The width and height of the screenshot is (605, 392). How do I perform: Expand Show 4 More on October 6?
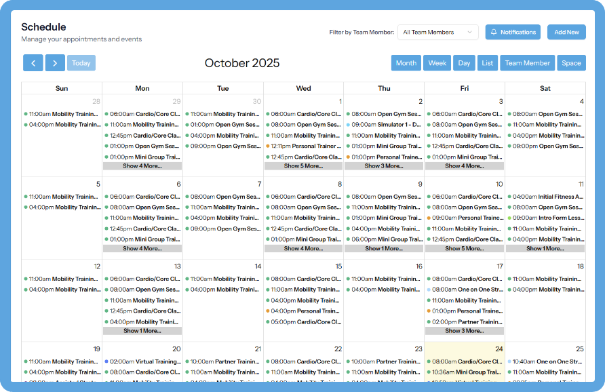pos(142,248)
